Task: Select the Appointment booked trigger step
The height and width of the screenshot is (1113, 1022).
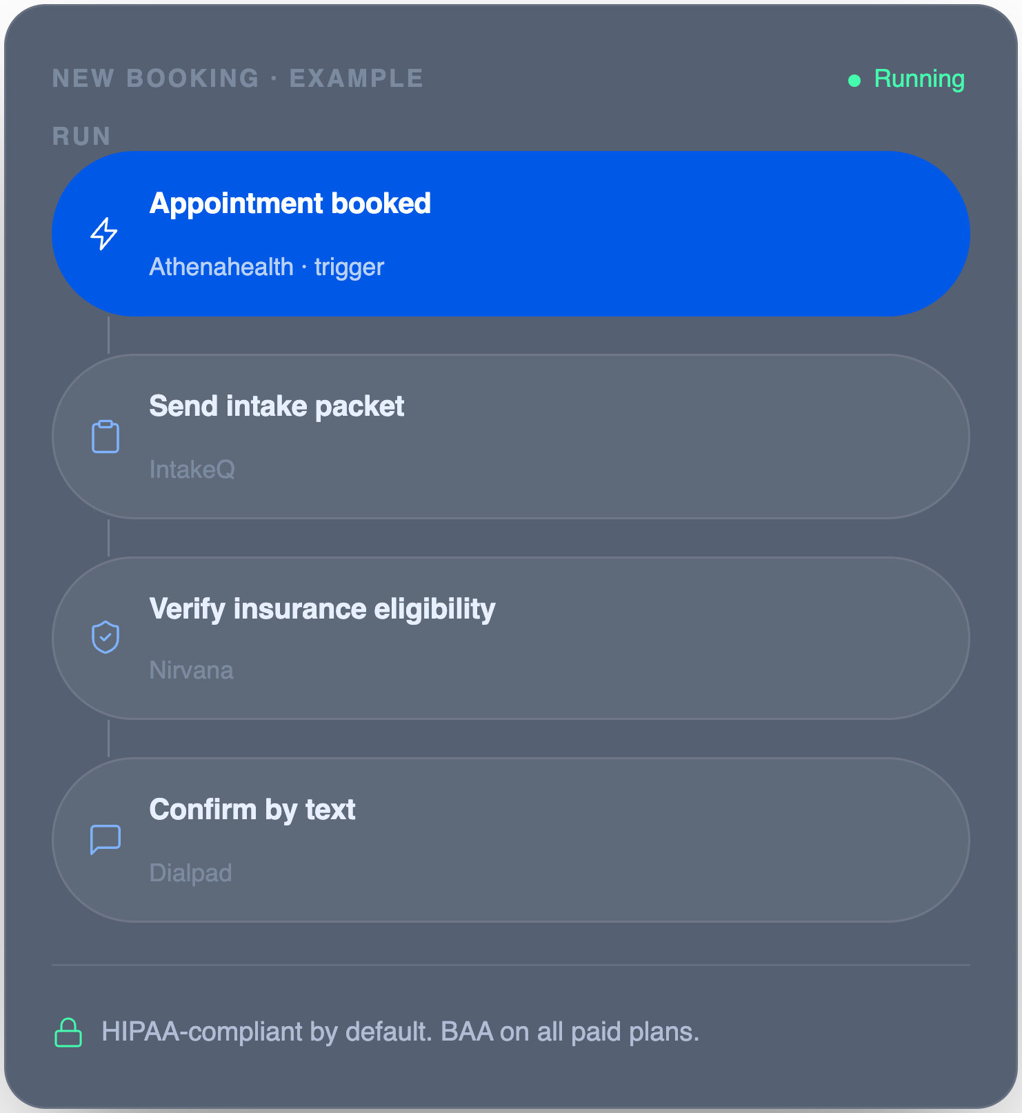Action: click(511, 234)
